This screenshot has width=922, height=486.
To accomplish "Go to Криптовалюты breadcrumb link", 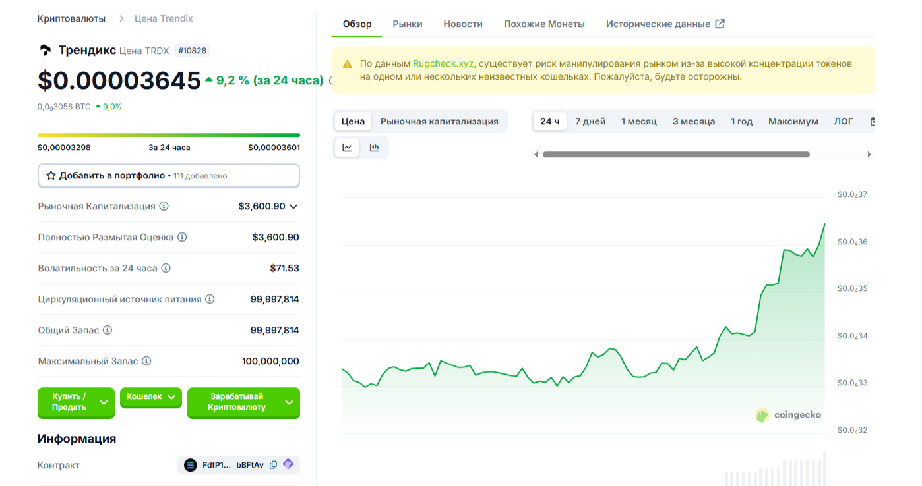I will click(x=71, y=18).
